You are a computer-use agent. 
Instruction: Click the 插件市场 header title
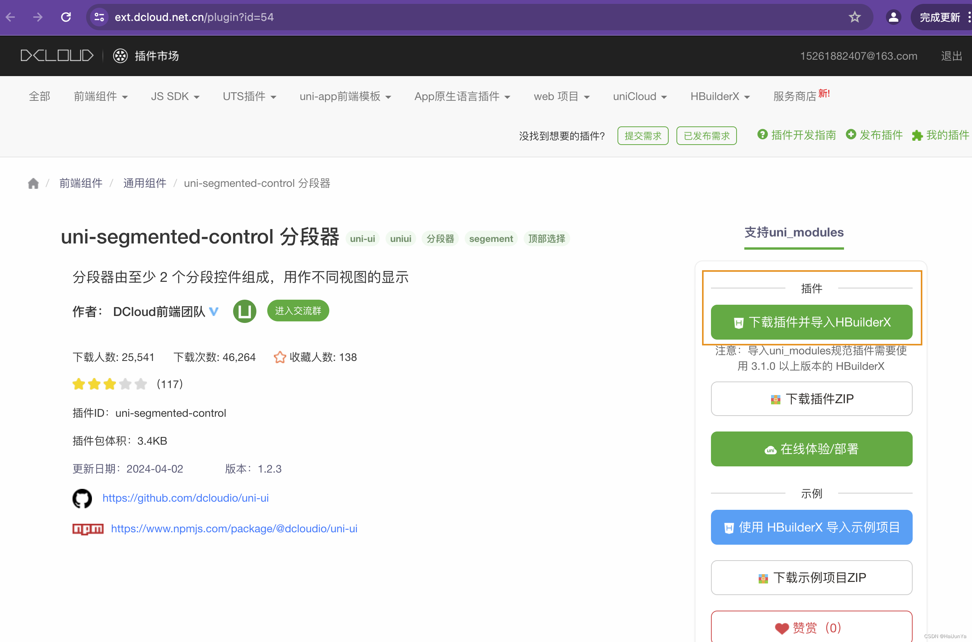pyautogui.click(x=156, y=56)
